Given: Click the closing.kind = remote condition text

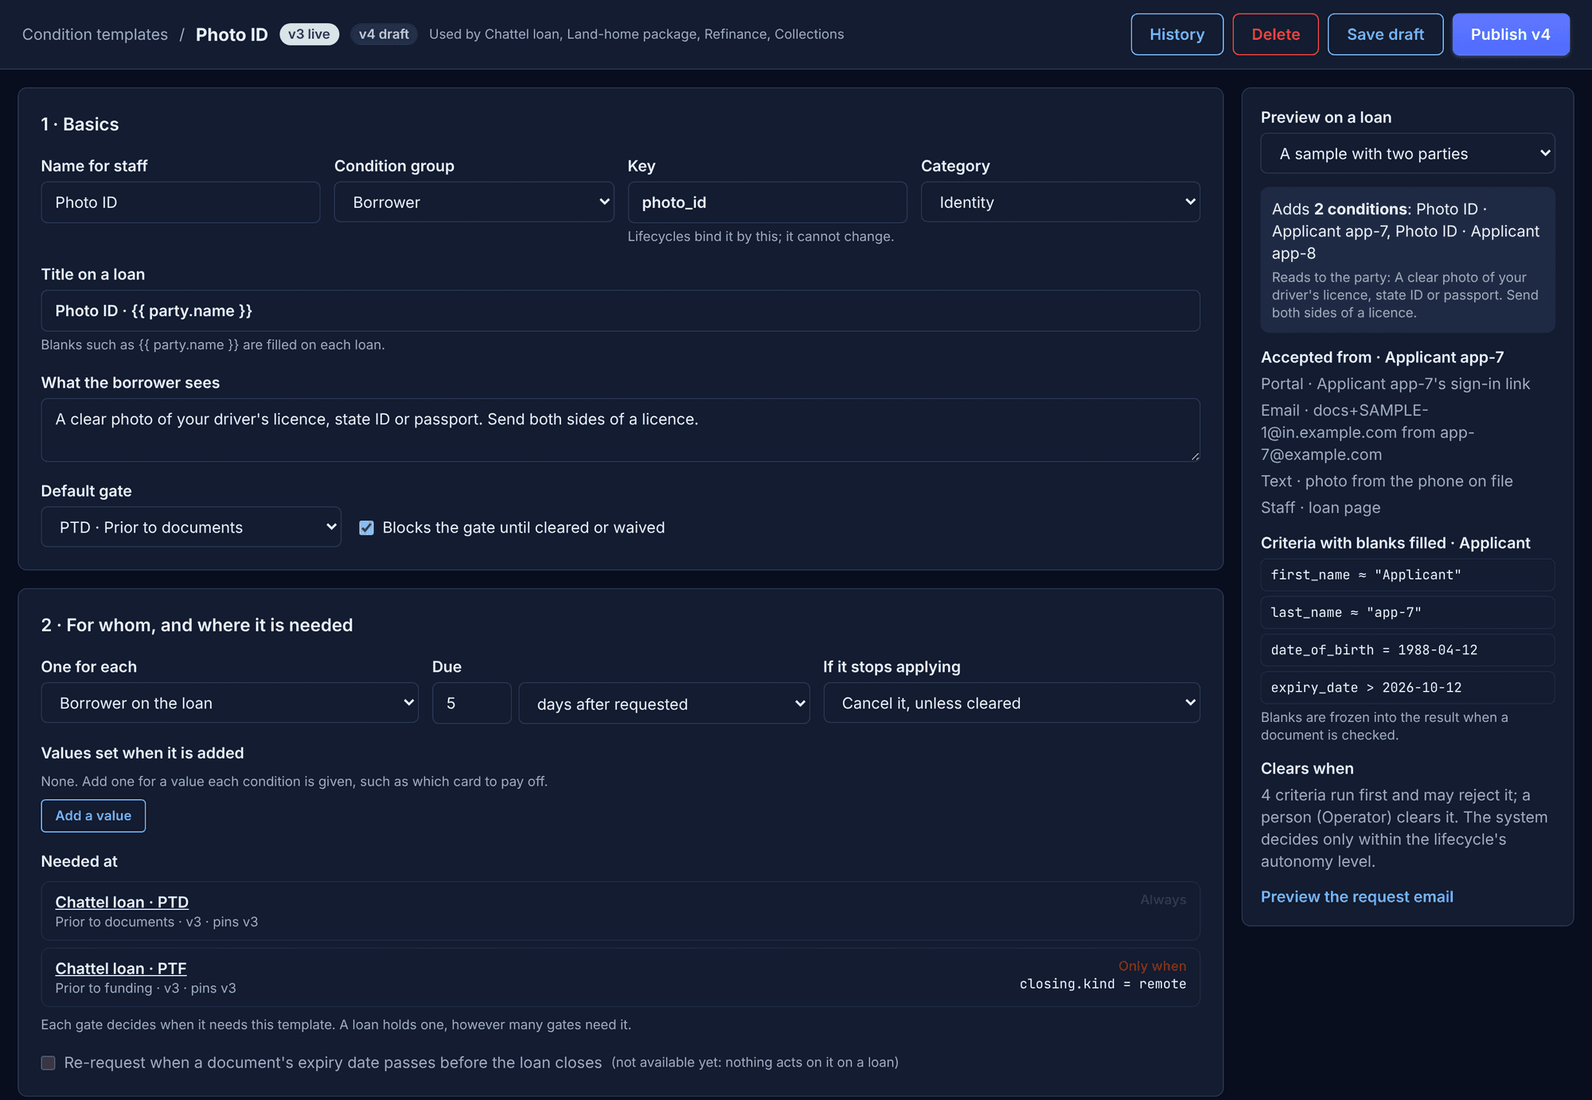Looking at the screenshot, I should [x=1102, y=984].
